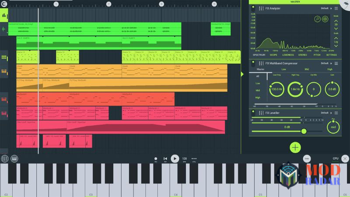Click the Scale up arrow

pos(336,38)
